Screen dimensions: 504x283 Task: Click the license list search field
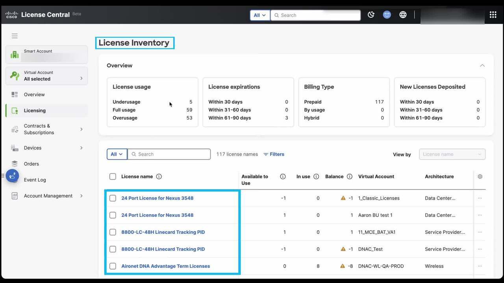pyautogui.click(x=169, y=154)
